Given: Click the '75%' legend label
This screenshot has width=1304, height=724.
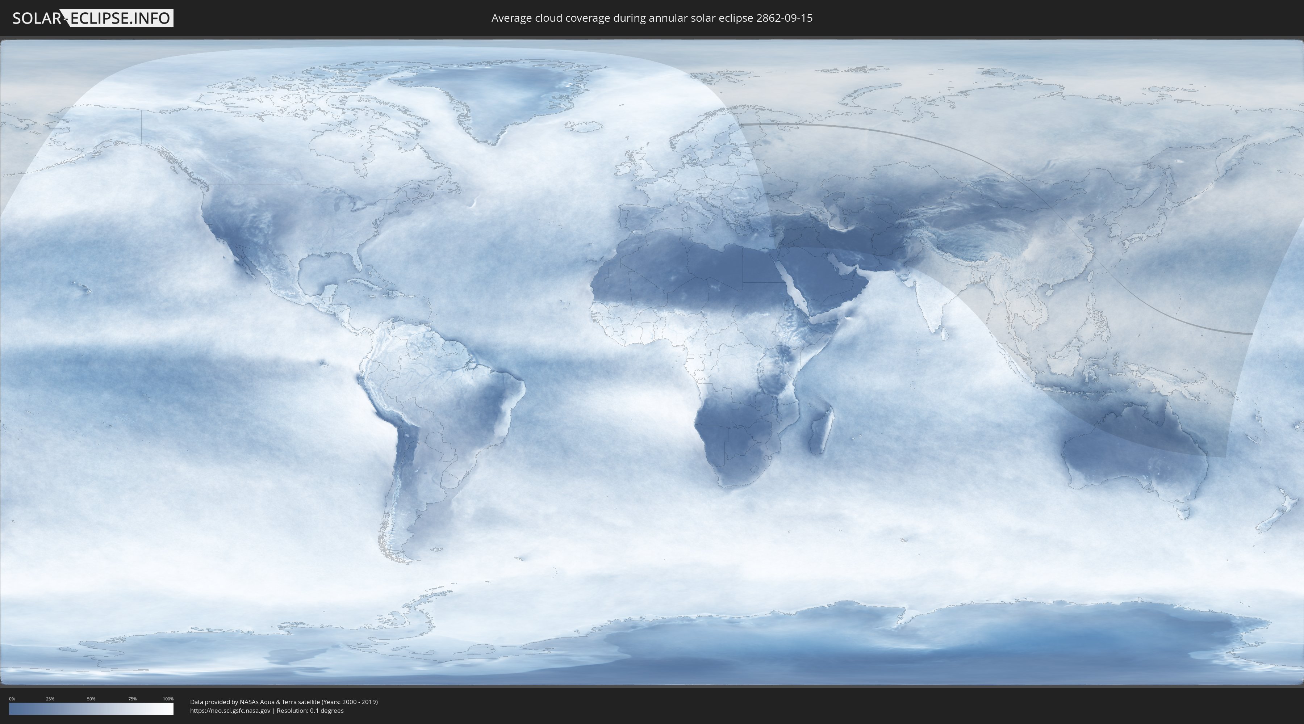Looking at the screenshot, I should coord(132,699).
